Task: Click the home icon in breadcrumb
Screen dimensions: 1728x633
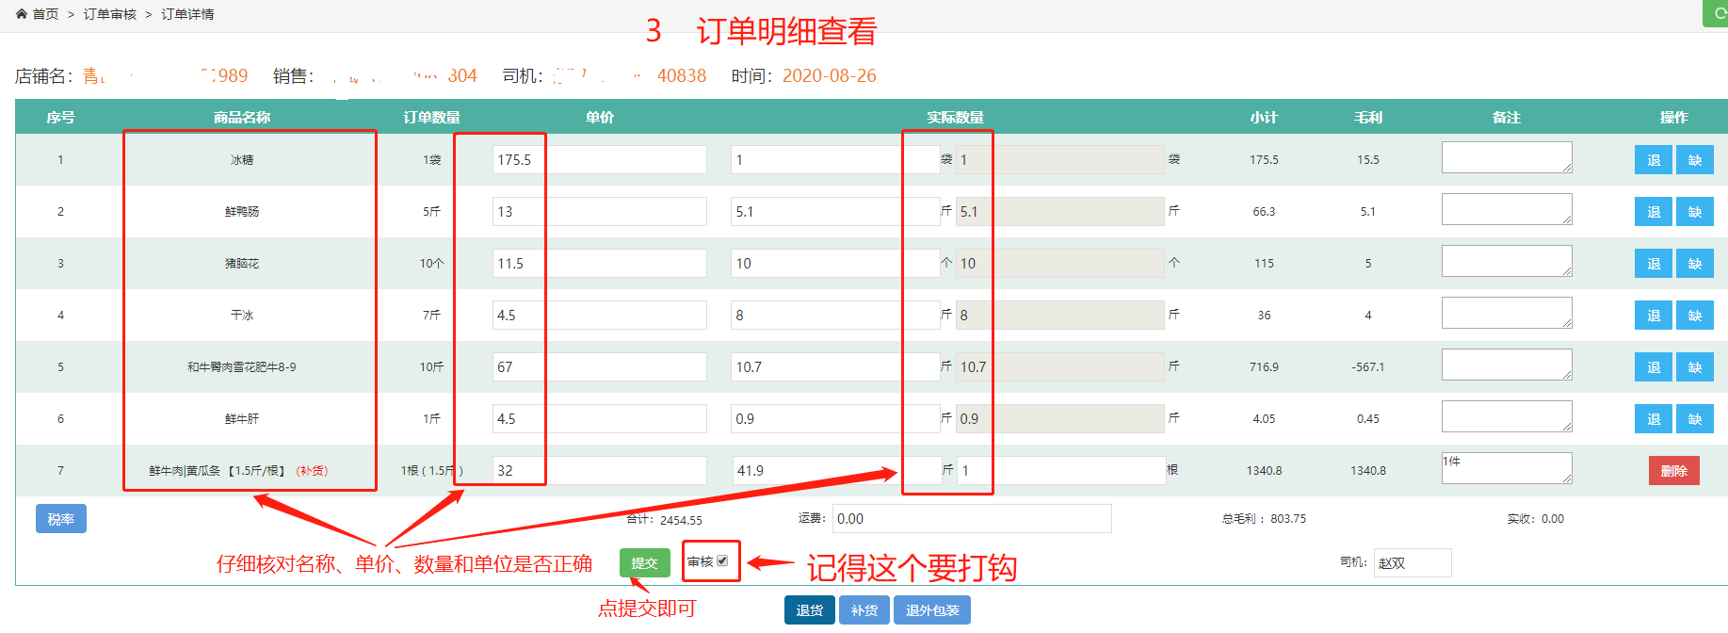Action: point(22,14)
